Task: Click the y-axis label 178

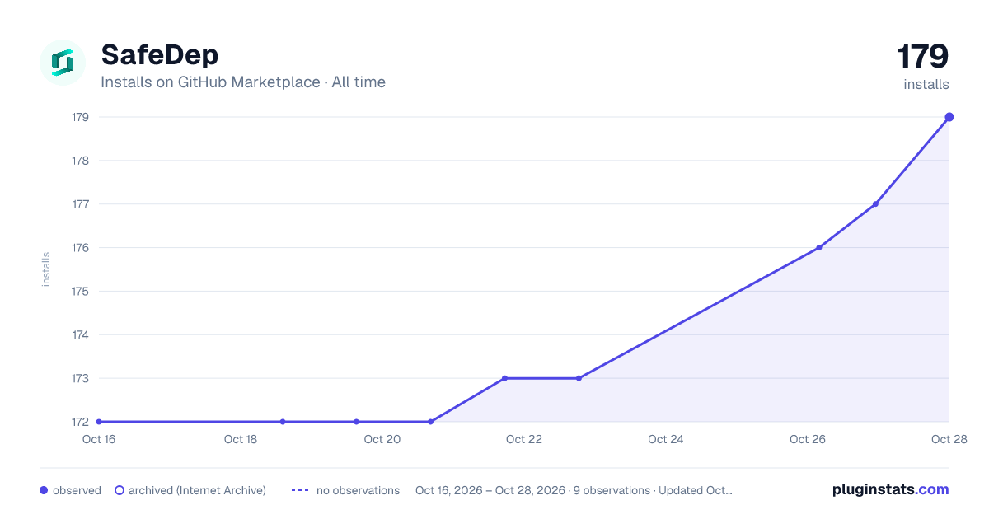Action: (x=80, y=161)
